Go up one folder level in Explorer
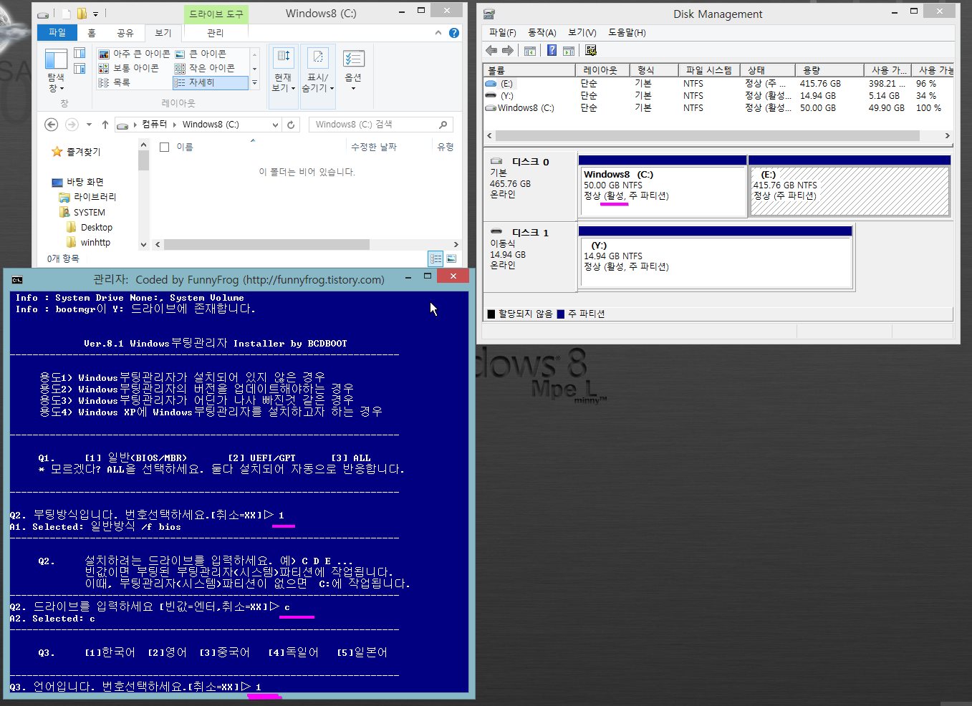 coord(105,125)
